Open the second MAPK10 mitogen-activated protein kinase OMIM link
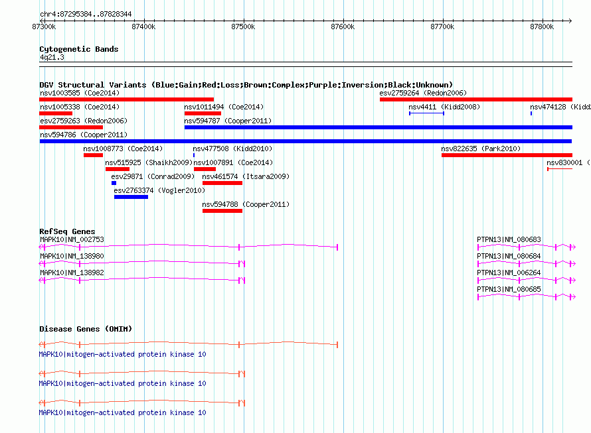This screenshot has width=591, height=433. point(122,383)
